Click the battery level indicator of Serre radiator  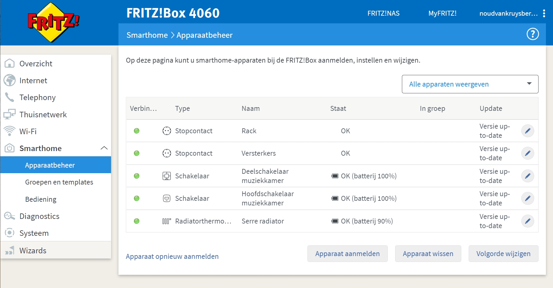click(x=335, y=221)
